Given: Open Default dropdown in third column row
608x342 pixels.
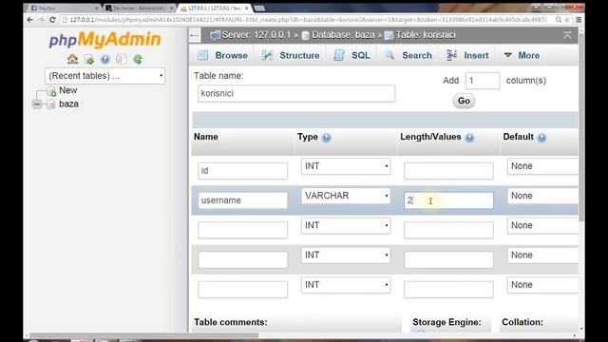Looking at the screenshot, I should pos(542,226).
